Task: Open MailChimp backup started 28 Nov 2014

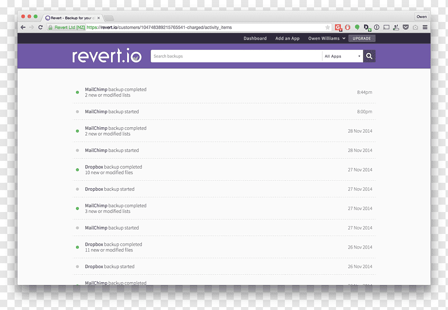Action: tap(224, 150)
